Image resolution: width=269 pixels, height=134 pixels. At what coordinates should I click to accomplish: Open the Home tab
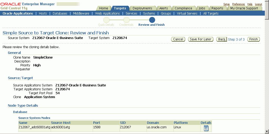[104, 8]
